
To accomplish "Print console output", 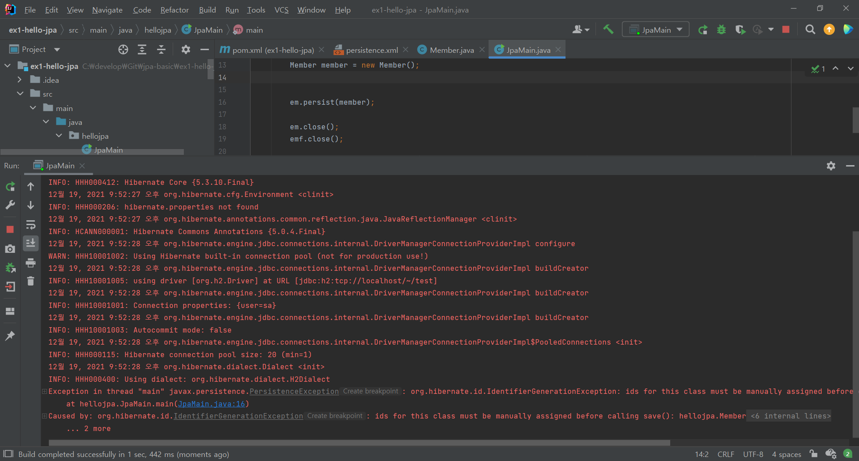I will [30, 263].
